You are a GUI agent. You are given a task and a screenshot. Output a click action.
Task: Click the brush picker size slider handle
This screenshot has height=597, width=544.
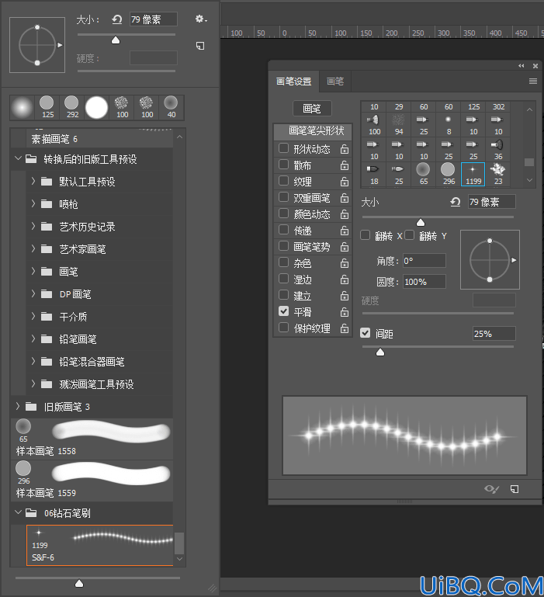[116, 40]
